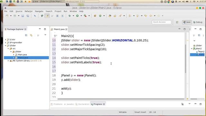Toggle Skip All Breakpoints button

click(x=35, y=16)
